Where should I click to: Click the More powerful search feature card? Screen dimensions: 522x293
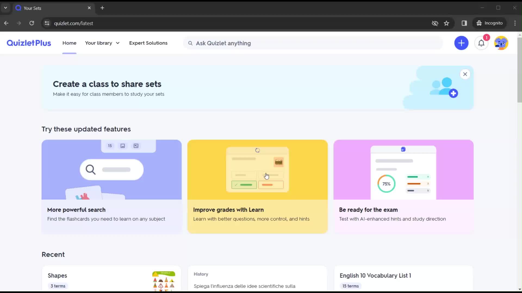(x=111, y=186)
